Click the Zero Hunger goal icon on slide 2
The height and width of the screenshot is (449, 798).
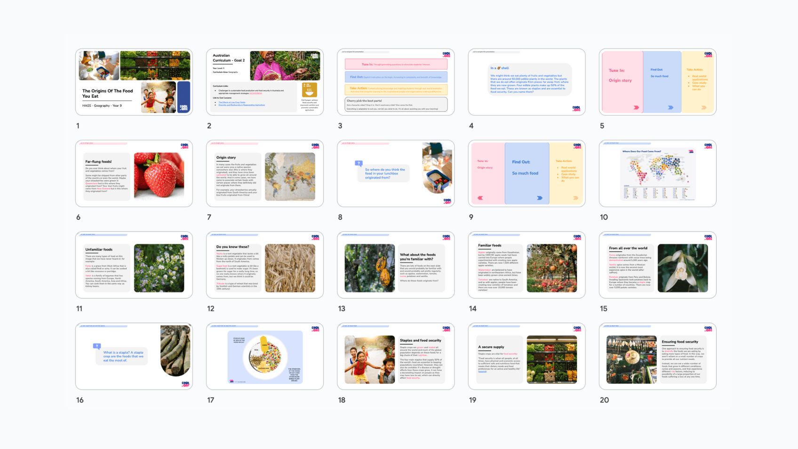pos(309,89)
